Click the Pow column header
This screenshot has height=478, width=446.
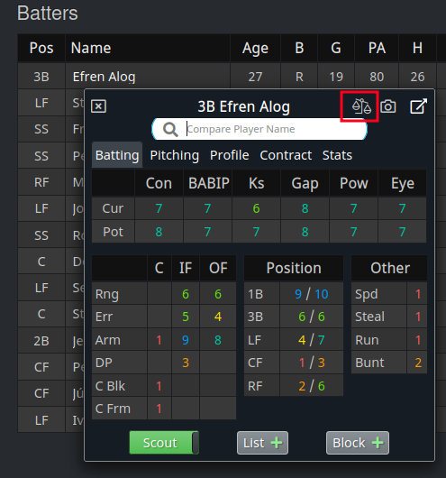pos(354,183)
